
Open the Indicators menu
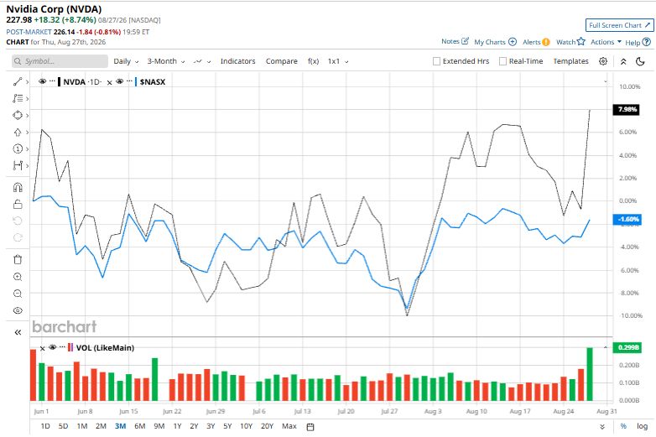click(x=237, y=61)
